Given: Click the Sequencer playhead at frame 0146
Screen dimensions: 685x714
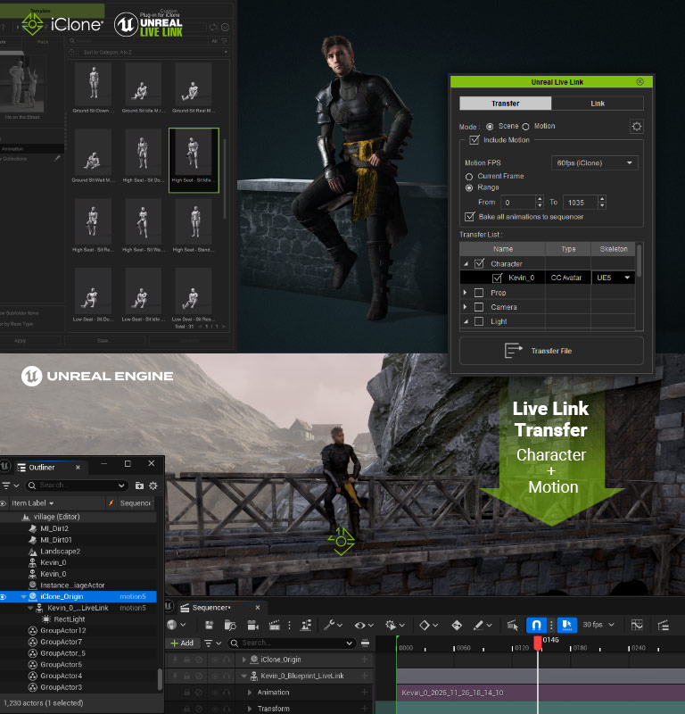Looking at the screenshot, I should [x=538, y=643].
